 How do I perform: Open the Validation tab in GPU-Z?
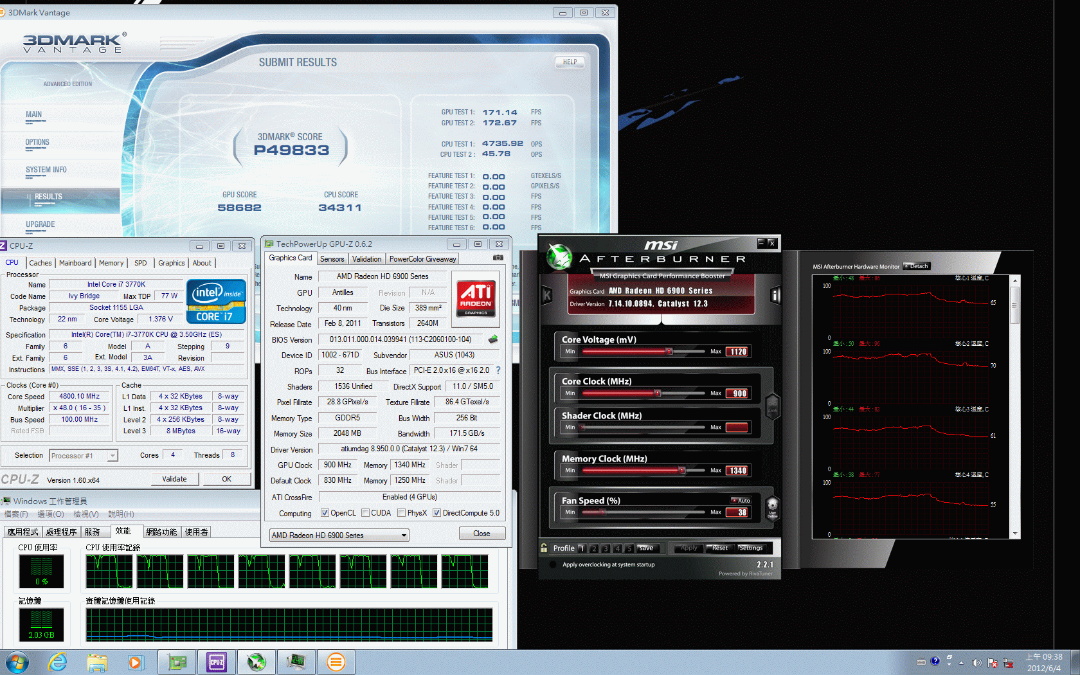tap(366, 259)
